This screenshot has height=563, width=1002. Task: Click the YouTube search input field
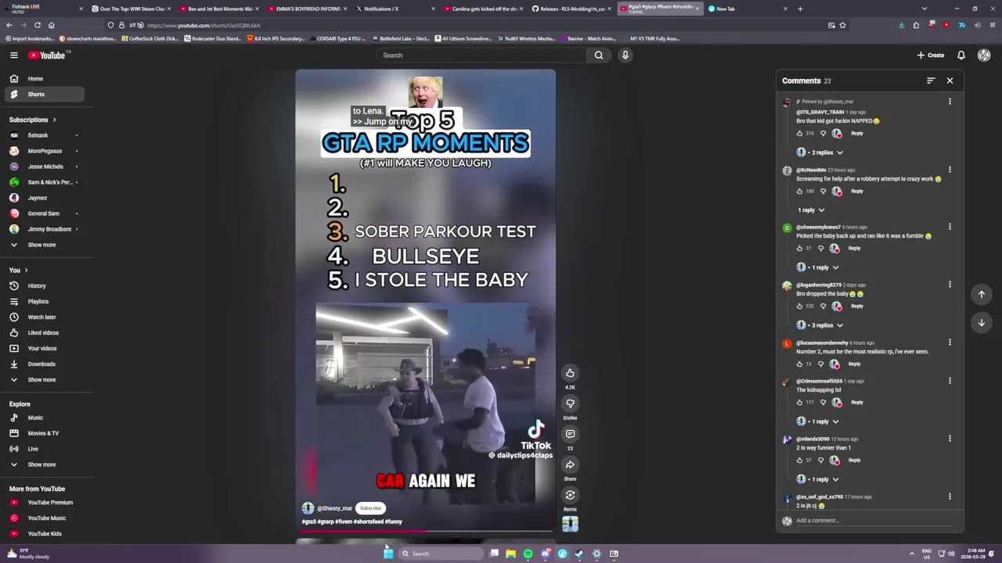click(x=481, y=55)
